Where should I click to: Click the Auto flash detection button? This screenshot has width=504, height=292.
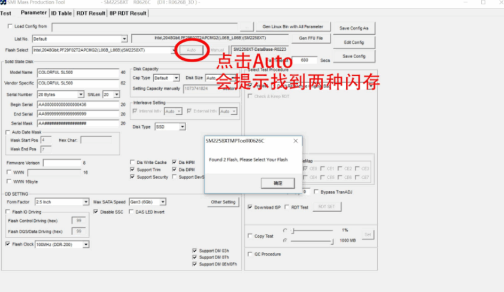pyautogui.click(x=192, y=50)
